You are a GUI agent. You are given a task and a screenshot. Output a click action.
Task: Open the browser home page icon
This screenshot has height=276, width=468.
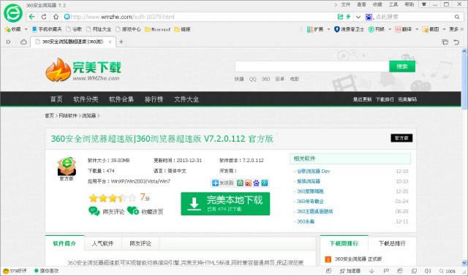click(x=56, y=17)
